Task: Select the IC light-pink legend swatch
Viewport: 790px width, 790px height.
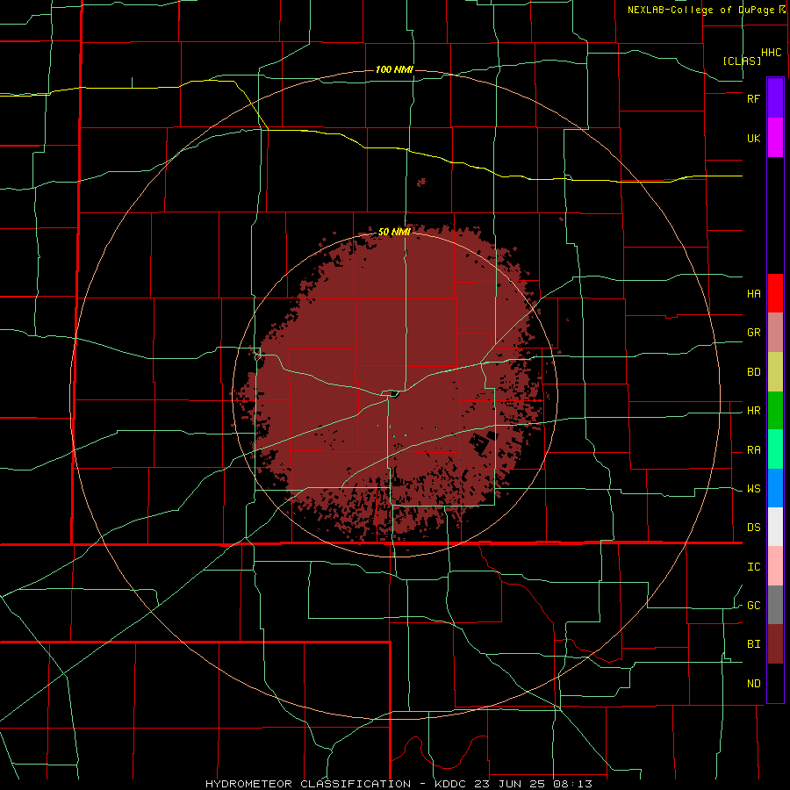Action: pyautogui.click(x=775, y=566)
